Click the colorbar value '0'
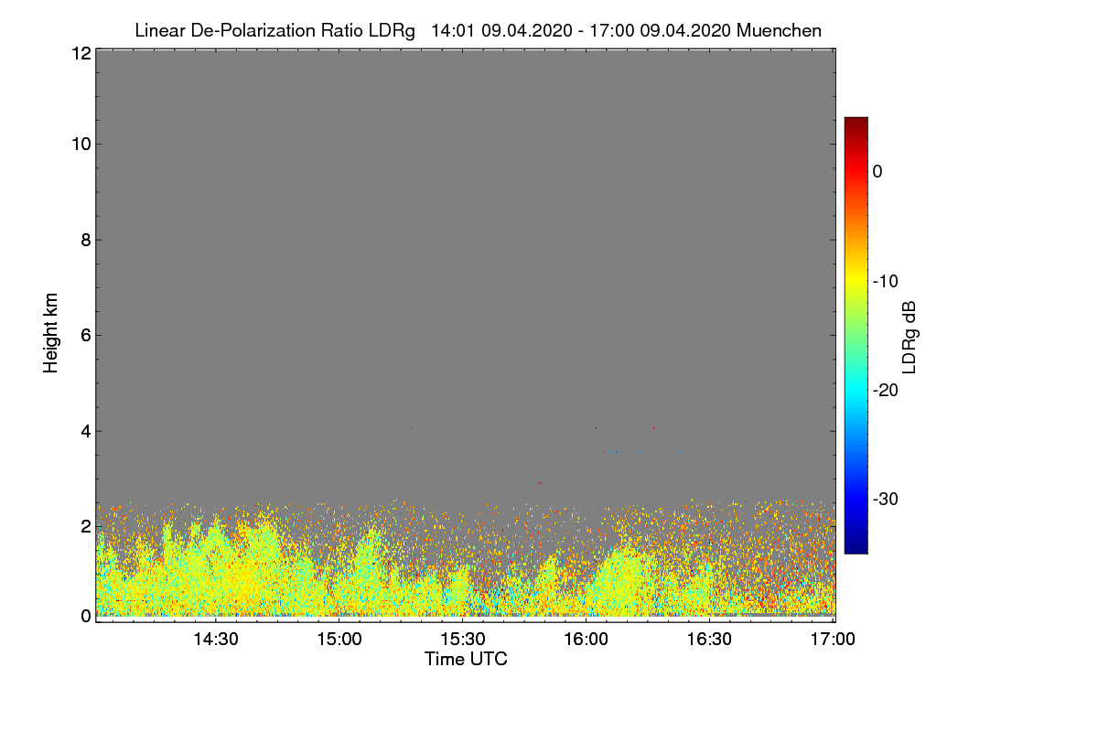 pyautogui.click(x=877, y=171)
